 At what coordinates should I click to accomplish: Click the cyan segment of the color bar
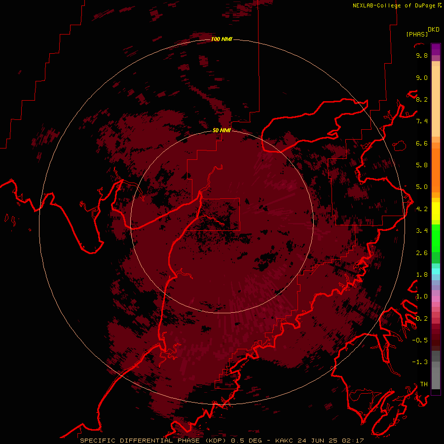click(436, 271)
